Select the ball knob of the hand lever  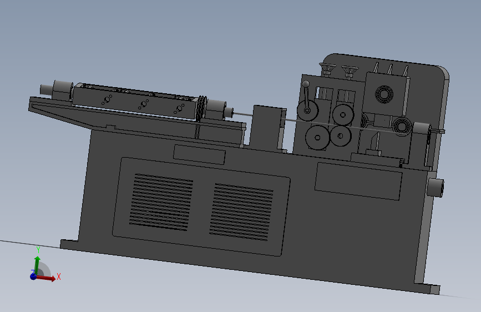coord(306,84)
